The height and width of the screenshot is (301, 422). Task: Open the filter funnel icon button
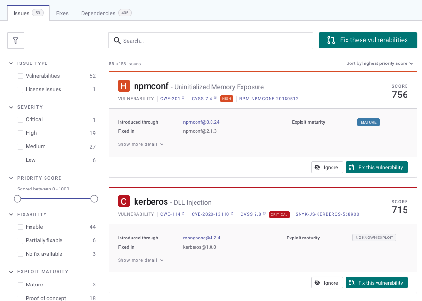tap(15, 41)
